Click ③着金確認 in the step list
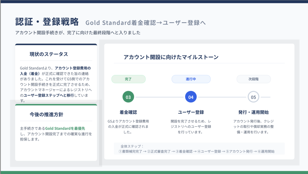308x174 pixels. [184, 151]
